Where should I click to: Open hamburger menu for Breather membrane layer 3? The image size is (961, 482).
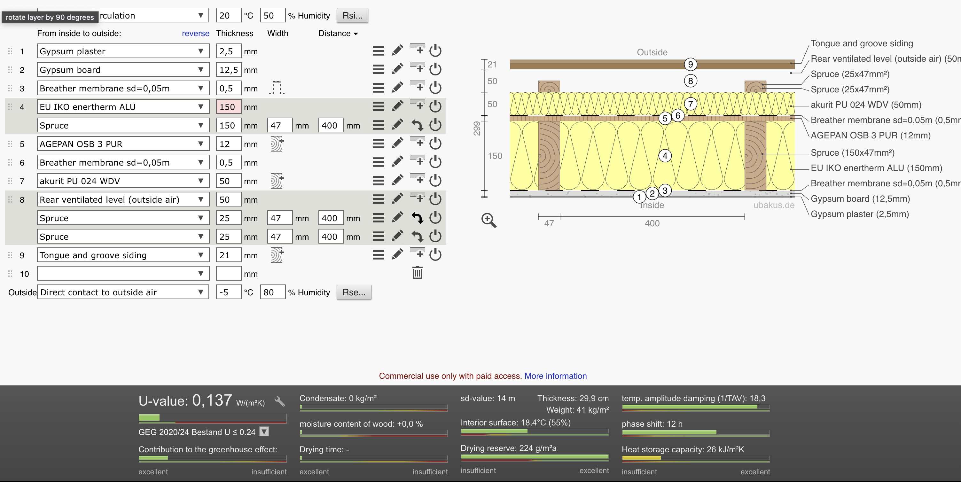378,88
